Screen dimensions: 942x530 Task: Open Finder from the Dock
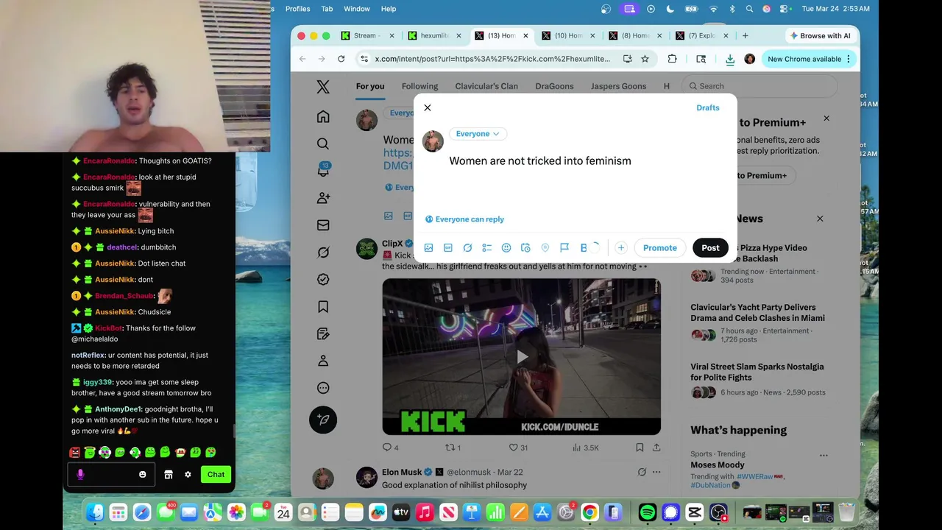pos(94,512)
